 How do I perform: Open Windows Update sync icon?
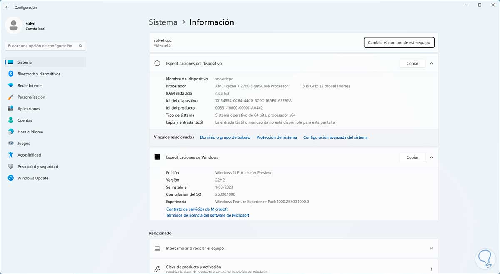pyautogui.click(x=11, y=178)
